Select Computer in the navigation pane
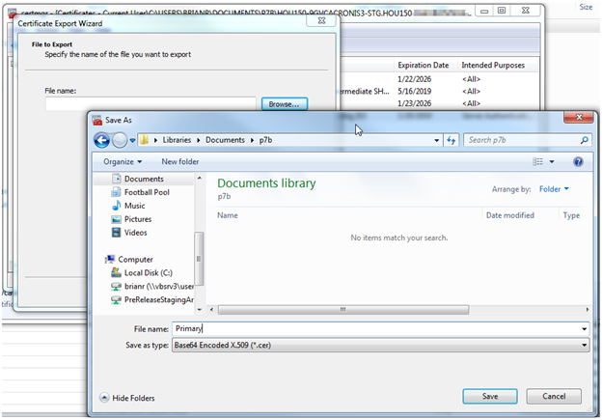 (x=135, y=260)
